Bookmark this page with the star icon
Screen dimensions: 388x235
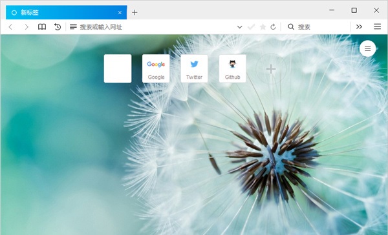pyautogui.click(x=263, y=26)
